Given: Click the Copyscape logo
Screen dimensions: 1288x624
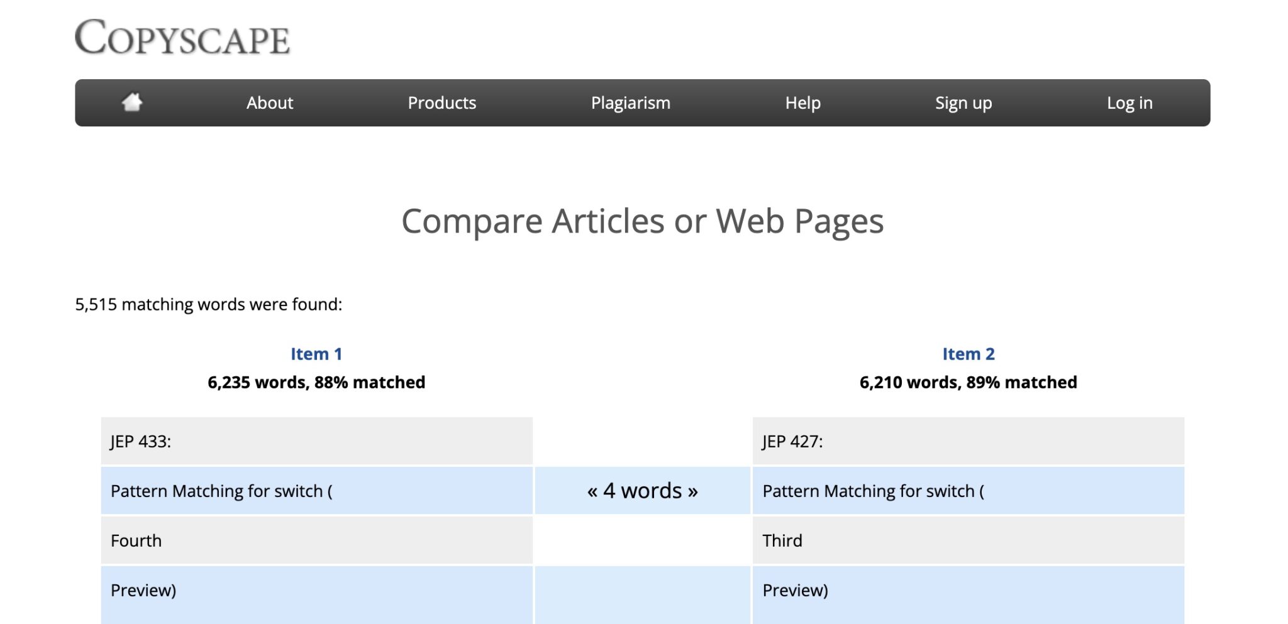Looking at the screenshot, I should (x=182, y=37).
